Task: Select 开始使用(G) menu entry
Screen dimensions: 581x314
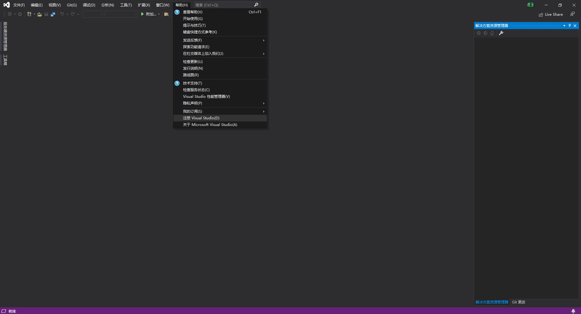Action: click(x=220, y=19)
